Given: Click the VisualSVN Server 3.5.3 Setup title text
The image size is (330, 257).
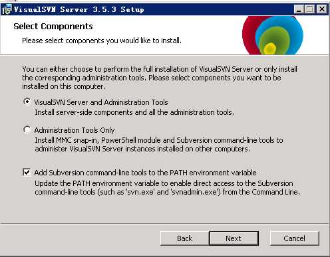Looking at the screenshot, I should coord(79,9).
